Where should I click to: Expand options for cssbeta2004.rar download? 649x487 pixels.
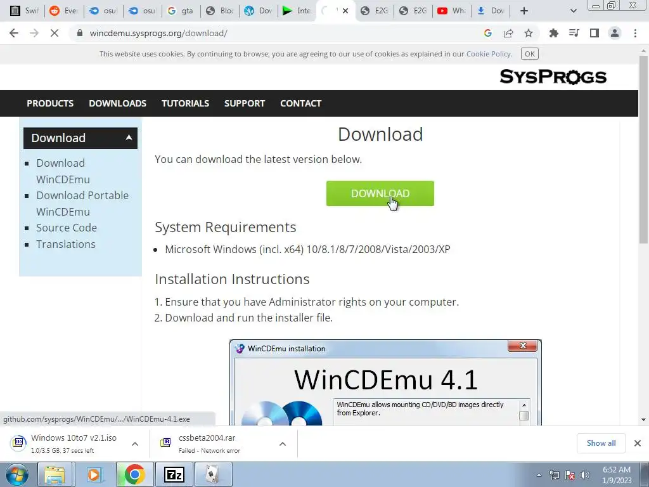click(283, 443)
